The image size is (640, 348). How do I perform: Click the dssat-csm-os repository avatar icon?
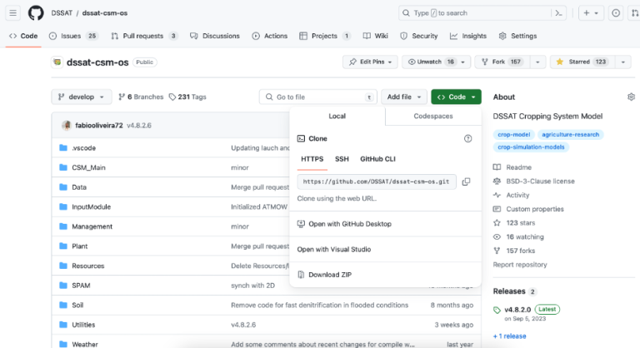[x=57, y=62]
